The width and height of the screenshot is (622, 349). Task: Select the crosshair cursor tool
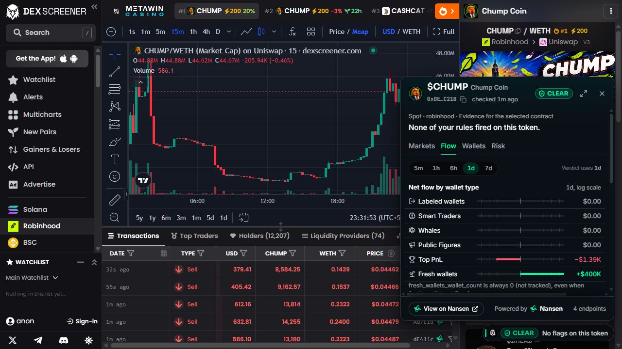[x=115, y=54]
